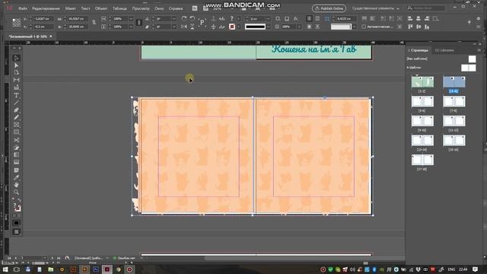Click the Publish Online button
Screen dimensions: 487x274
pyautogui.click(x=329, y=8)
